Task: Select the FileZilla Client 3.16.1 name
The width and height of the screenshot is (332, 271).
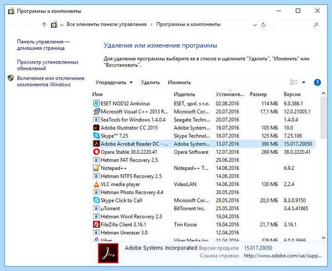Action: coord(123,225)
